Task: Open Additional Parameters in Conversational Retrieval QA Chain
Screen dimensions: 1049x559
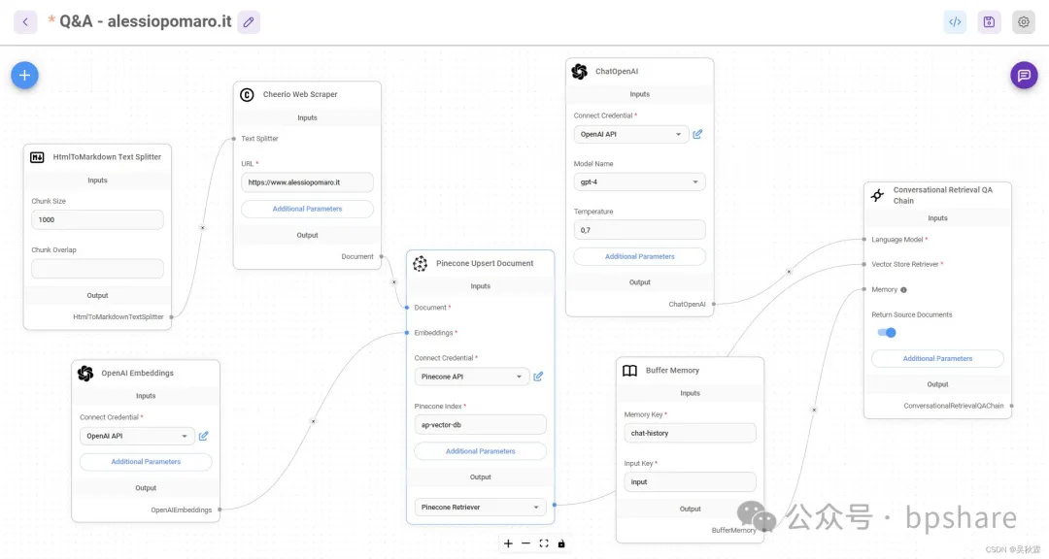Action: tap(937, 359)
